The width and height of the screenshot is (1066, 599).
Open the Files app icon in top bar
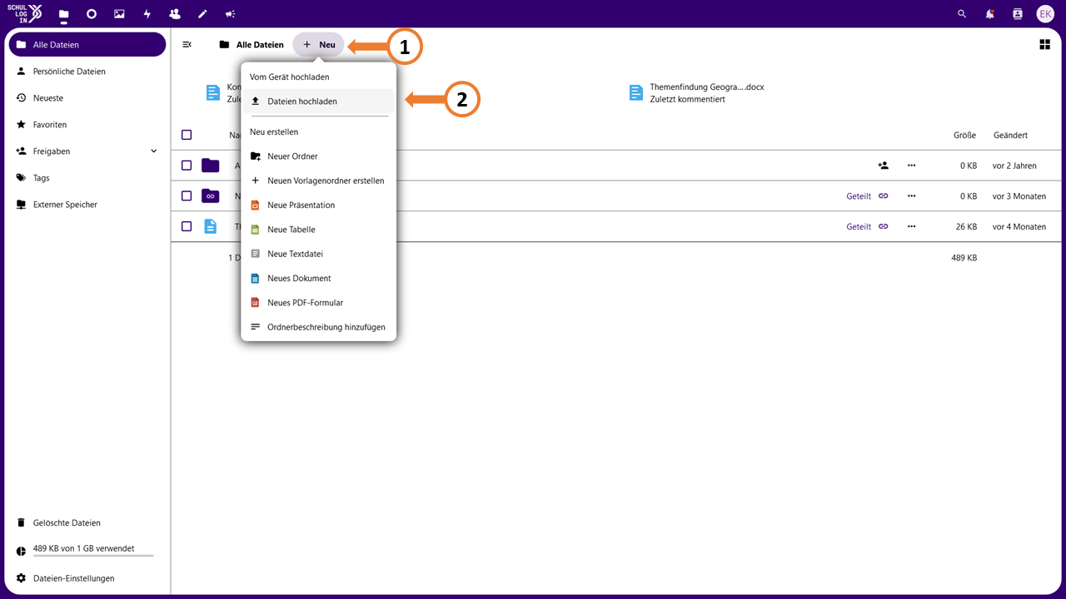63,14
